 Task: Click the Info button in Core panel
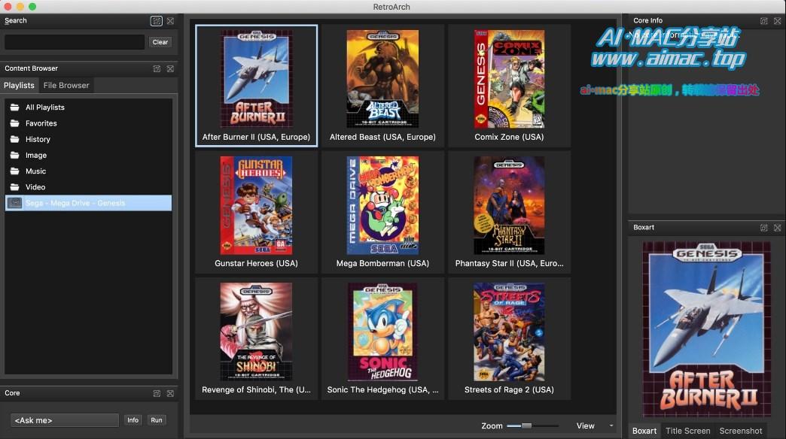[133, 420]
